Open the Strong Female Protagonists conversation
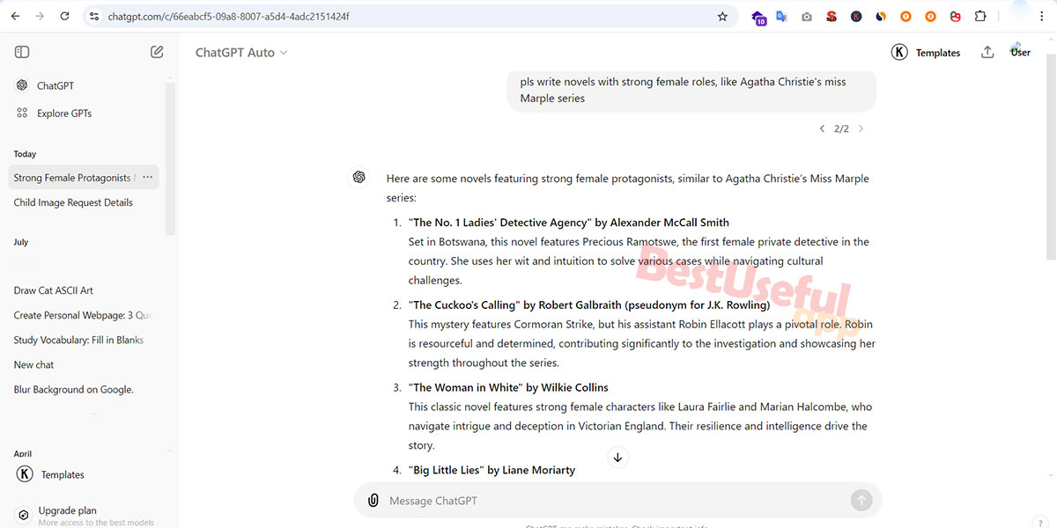 pyautogui.click(x=72, y=178)
